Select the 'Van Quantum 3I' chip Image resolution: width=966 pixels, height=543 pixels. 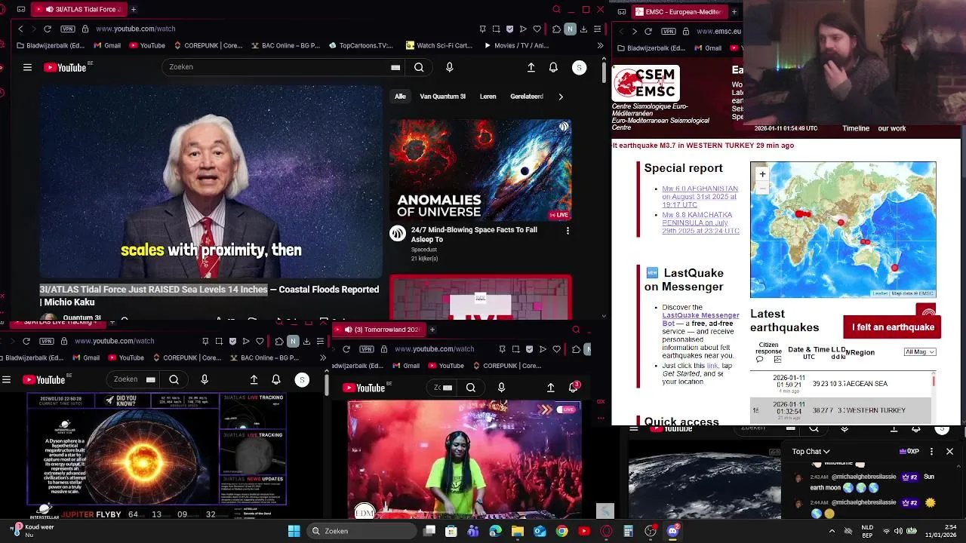click(442, 97)
